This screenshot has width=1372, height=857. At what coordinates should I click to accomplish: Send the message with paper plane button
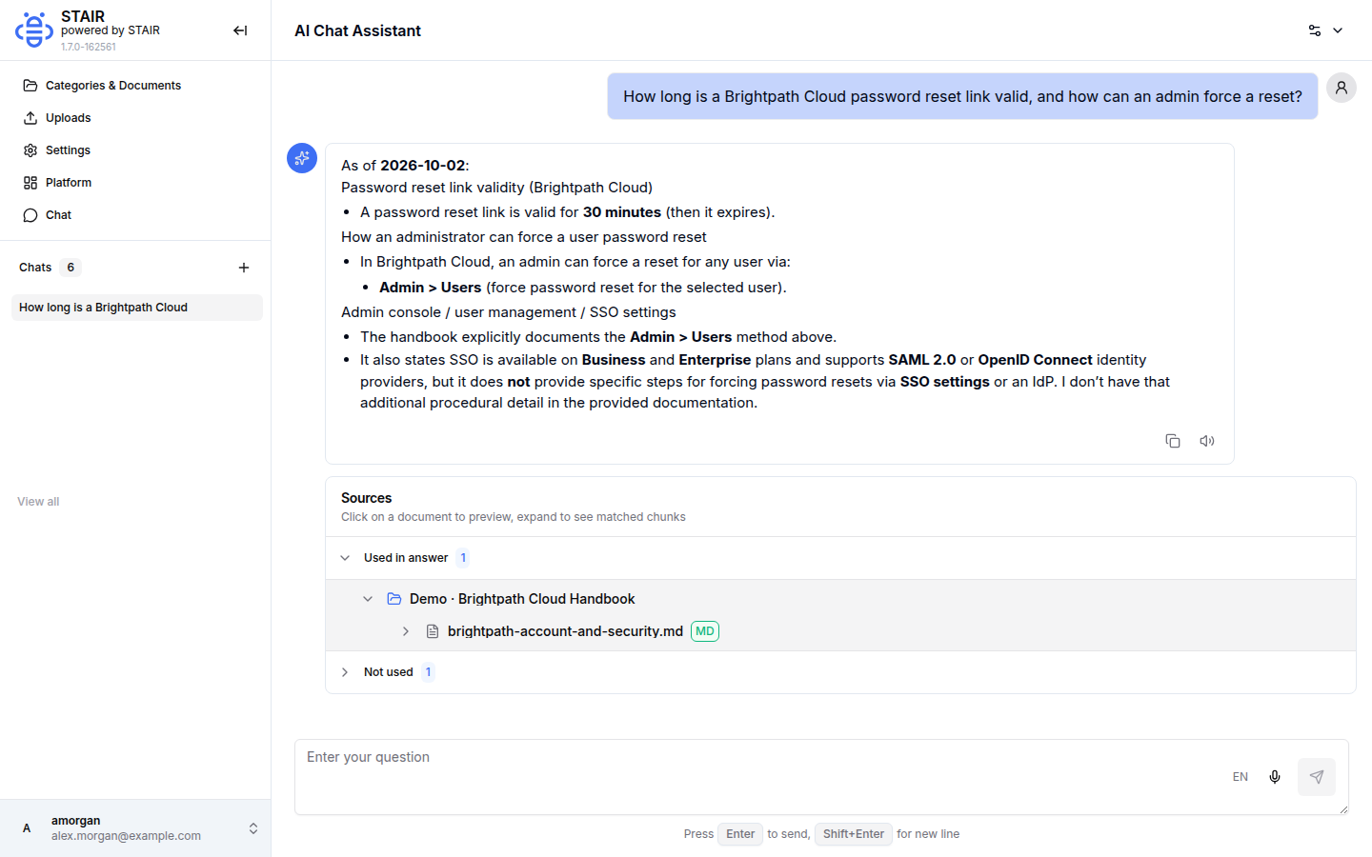(1317, 777)
